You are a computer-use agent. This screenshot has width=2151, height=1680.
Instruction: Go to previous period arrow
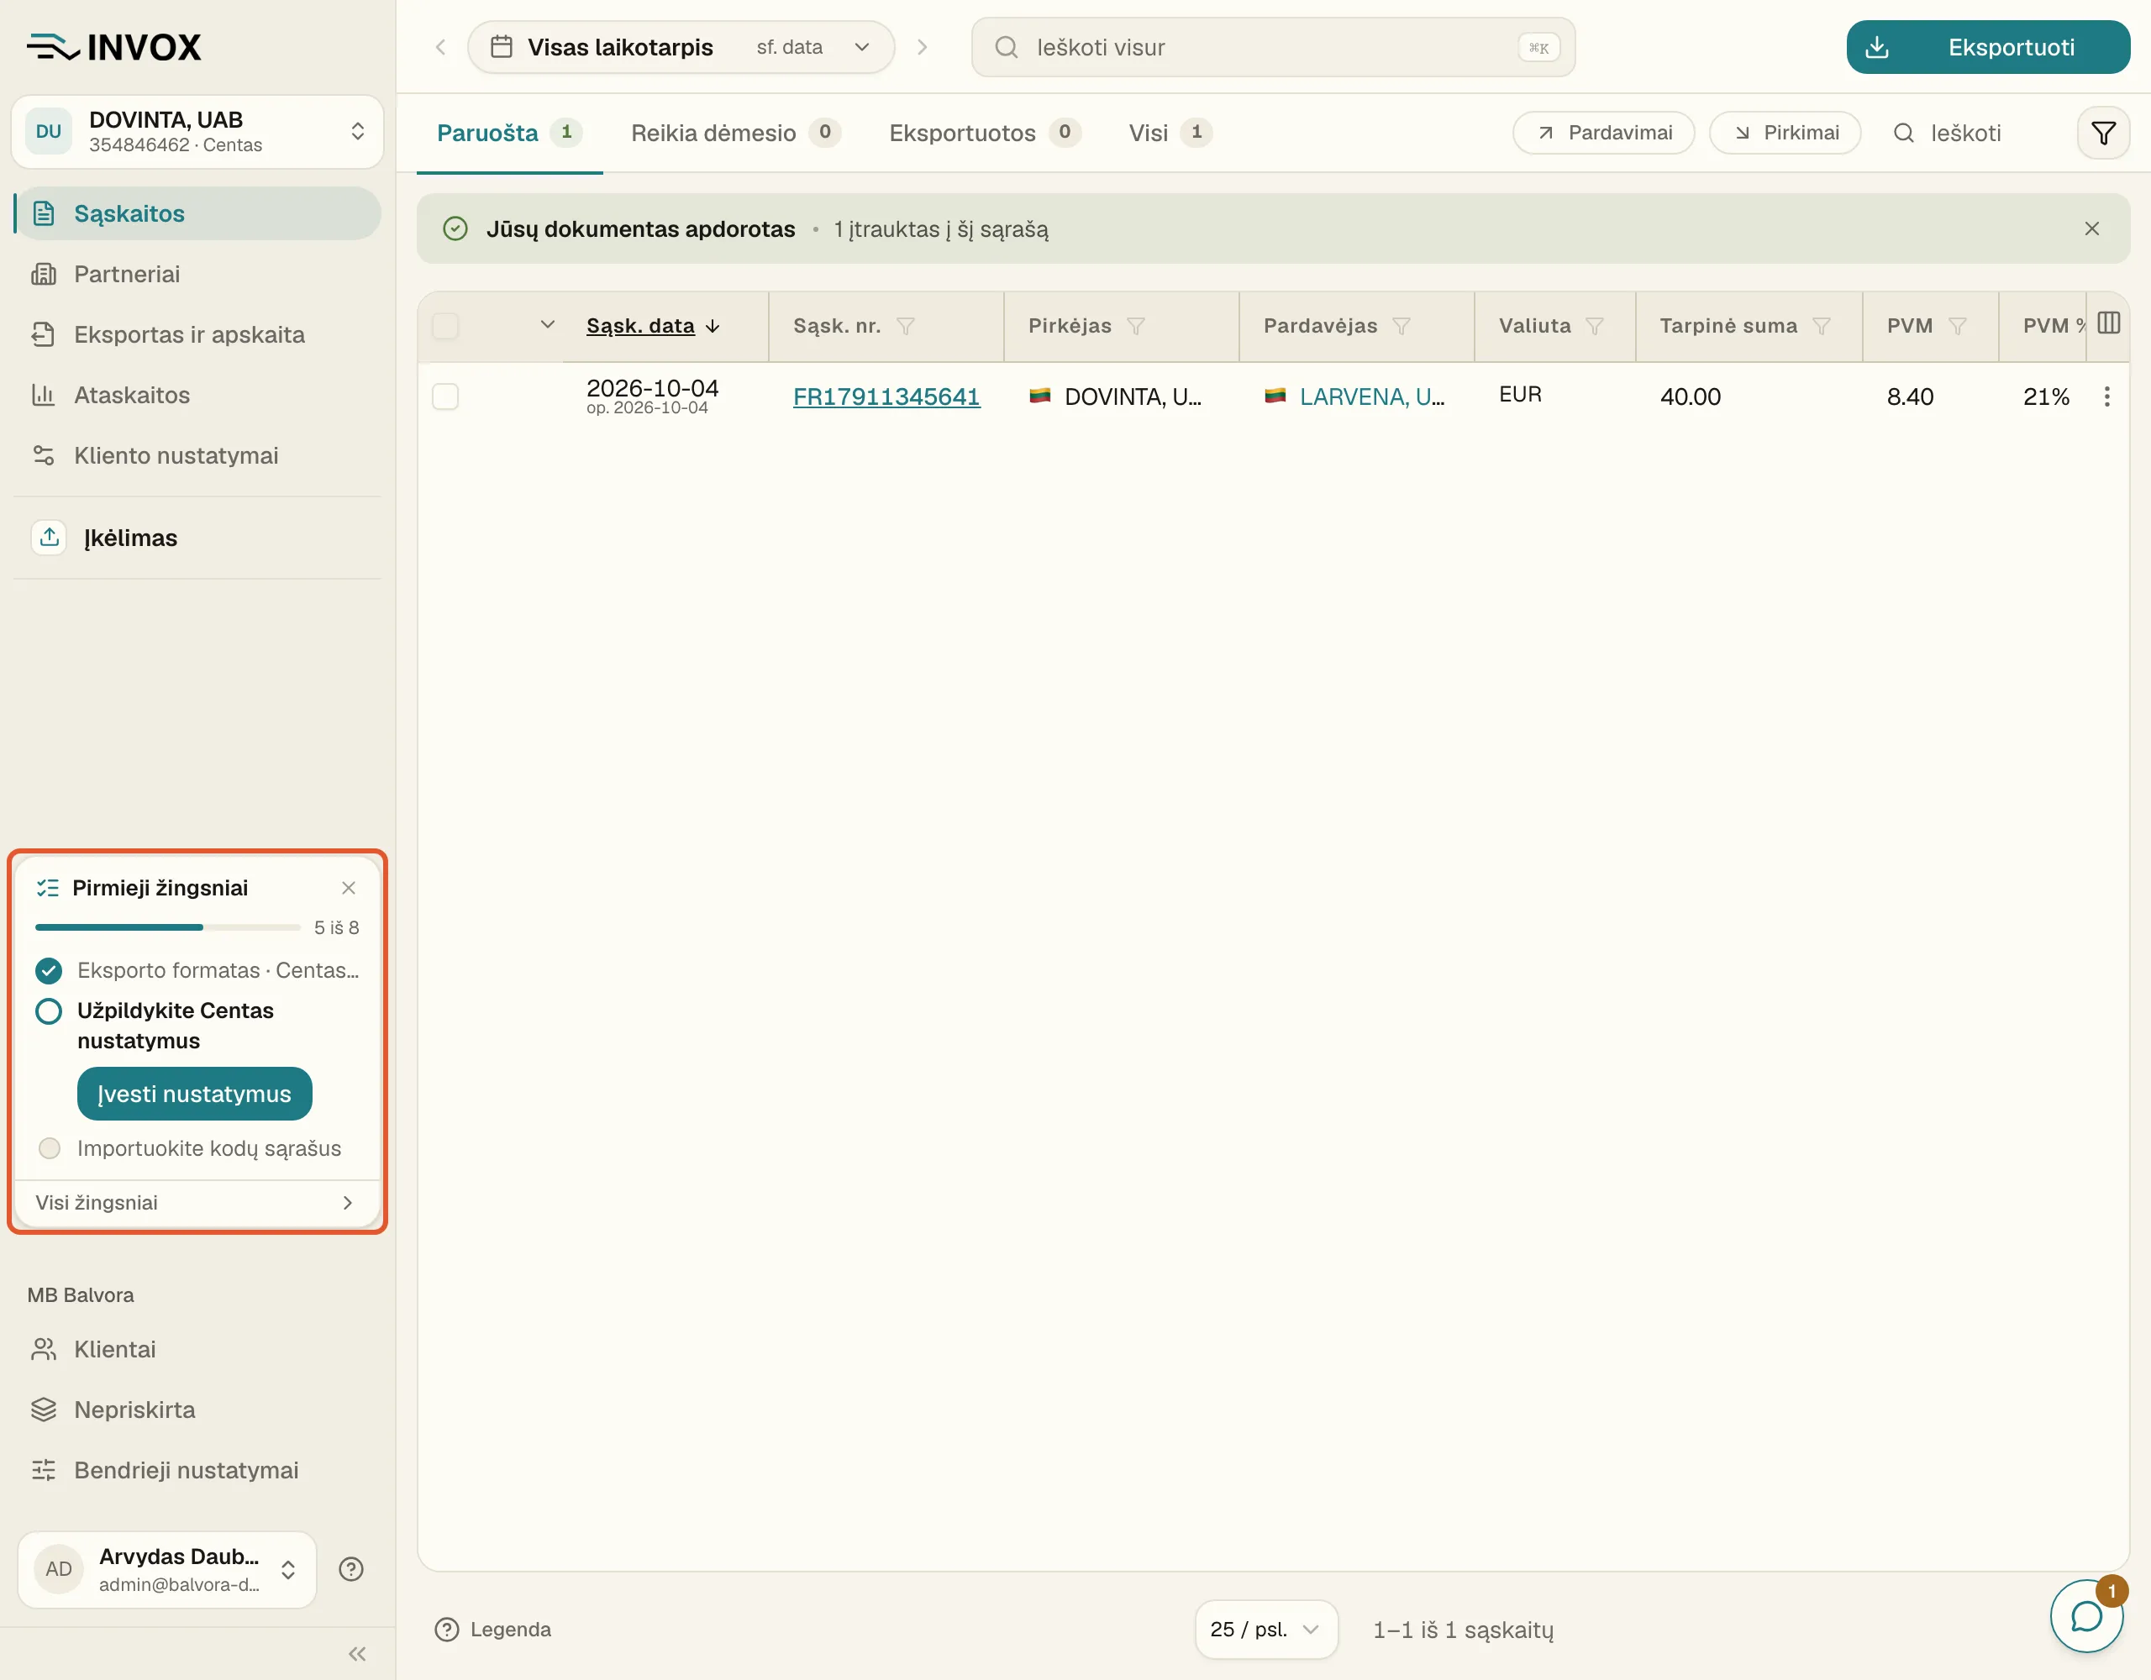coord(440,47)
